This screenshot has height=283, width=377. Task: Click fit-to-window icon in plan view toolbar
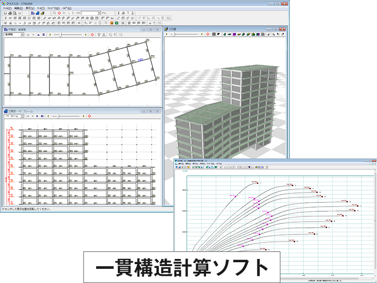pos(92,34)
